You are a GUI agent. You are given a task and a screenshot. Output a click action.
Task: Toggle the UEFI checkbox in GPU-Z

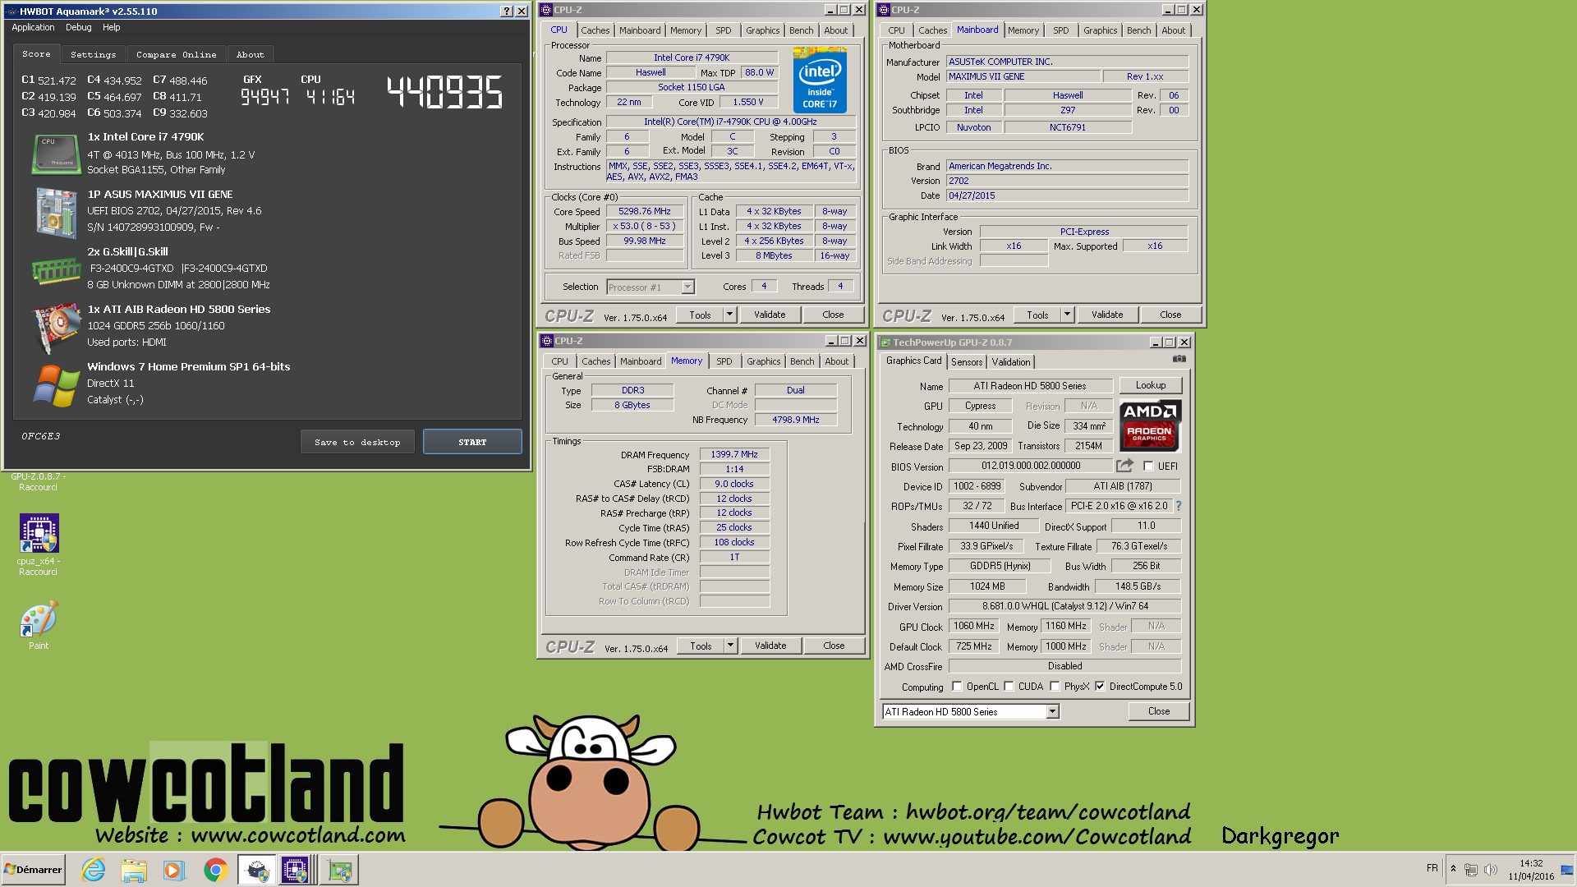click(1148, 466)
